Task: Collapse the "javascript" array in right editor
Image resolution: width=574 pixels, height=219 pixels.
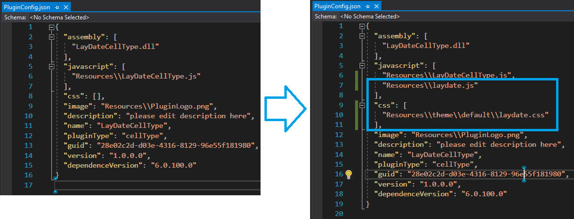Action: pos(362,65)
